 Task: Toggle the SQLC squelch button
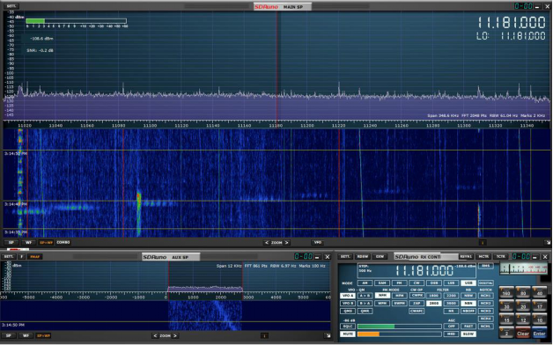348,327
